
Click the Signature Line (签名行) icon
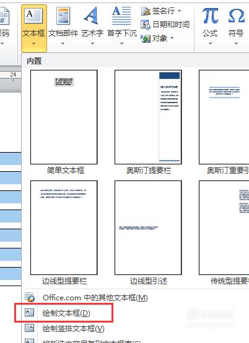click(x=146, y=11)
